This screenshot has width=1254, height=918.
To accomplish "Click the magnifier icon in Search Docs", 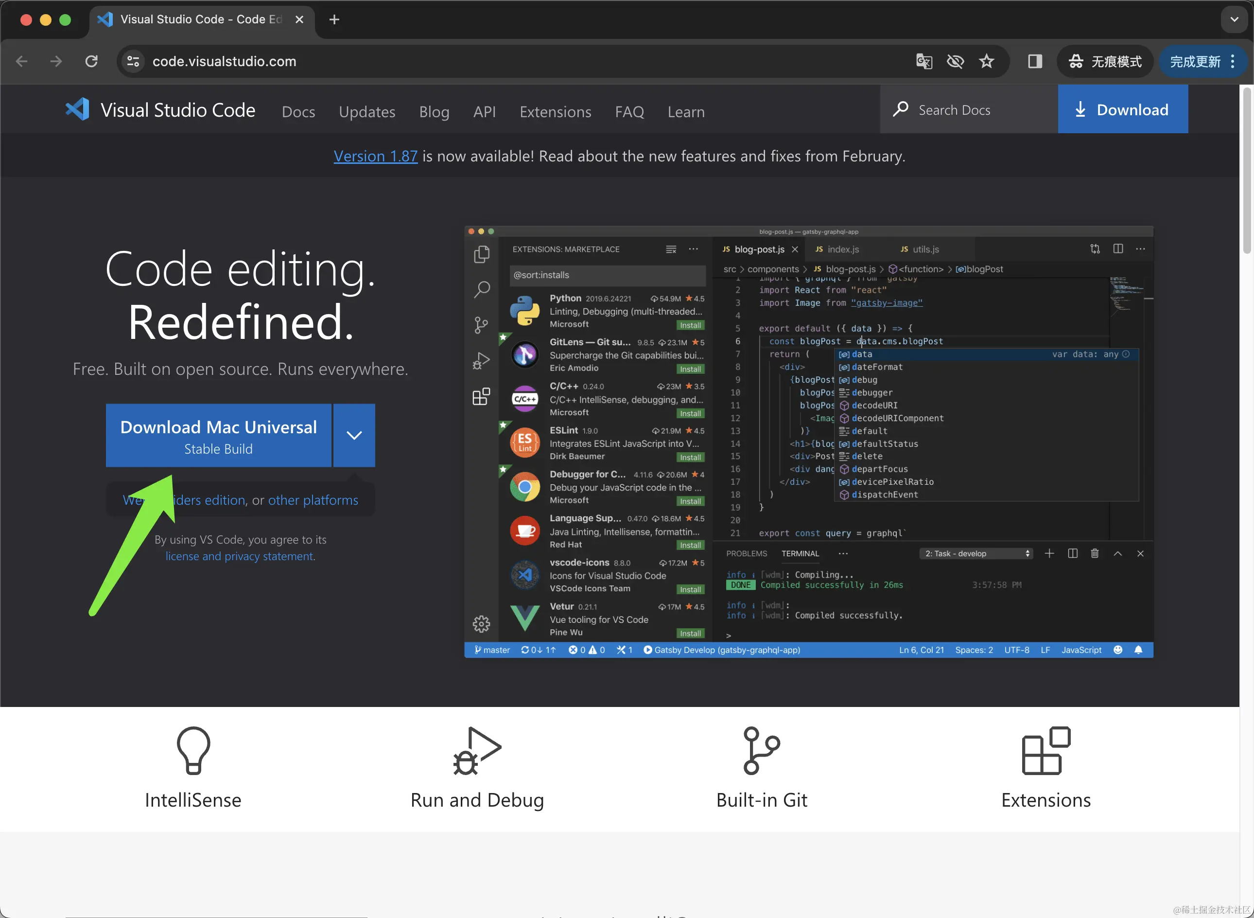I will click(x=900, y=109).
